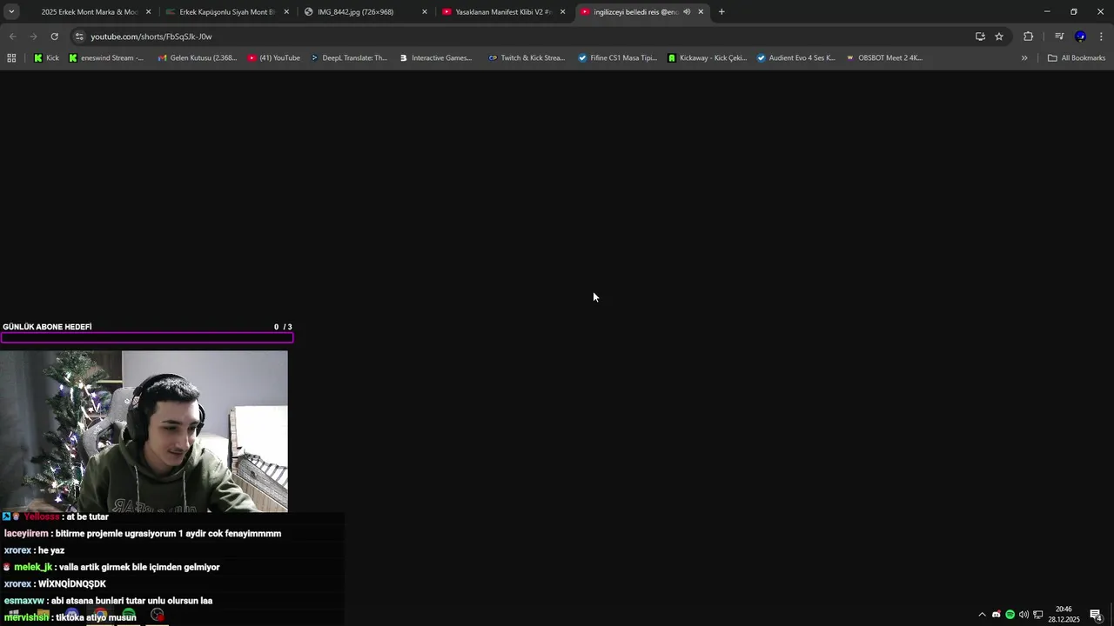Open Chrome from the taskbar

tap(100, 616)
